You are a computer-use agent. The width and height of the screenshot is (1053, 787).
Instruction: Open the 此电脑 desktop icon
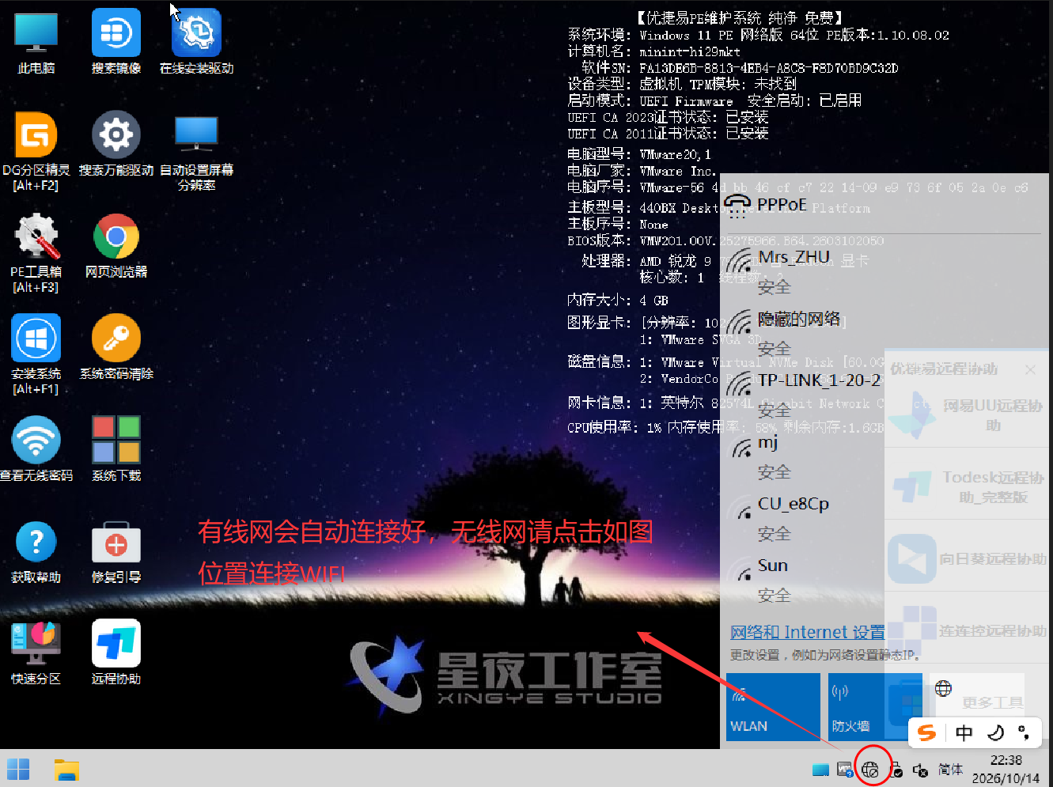tap(36, 42)
